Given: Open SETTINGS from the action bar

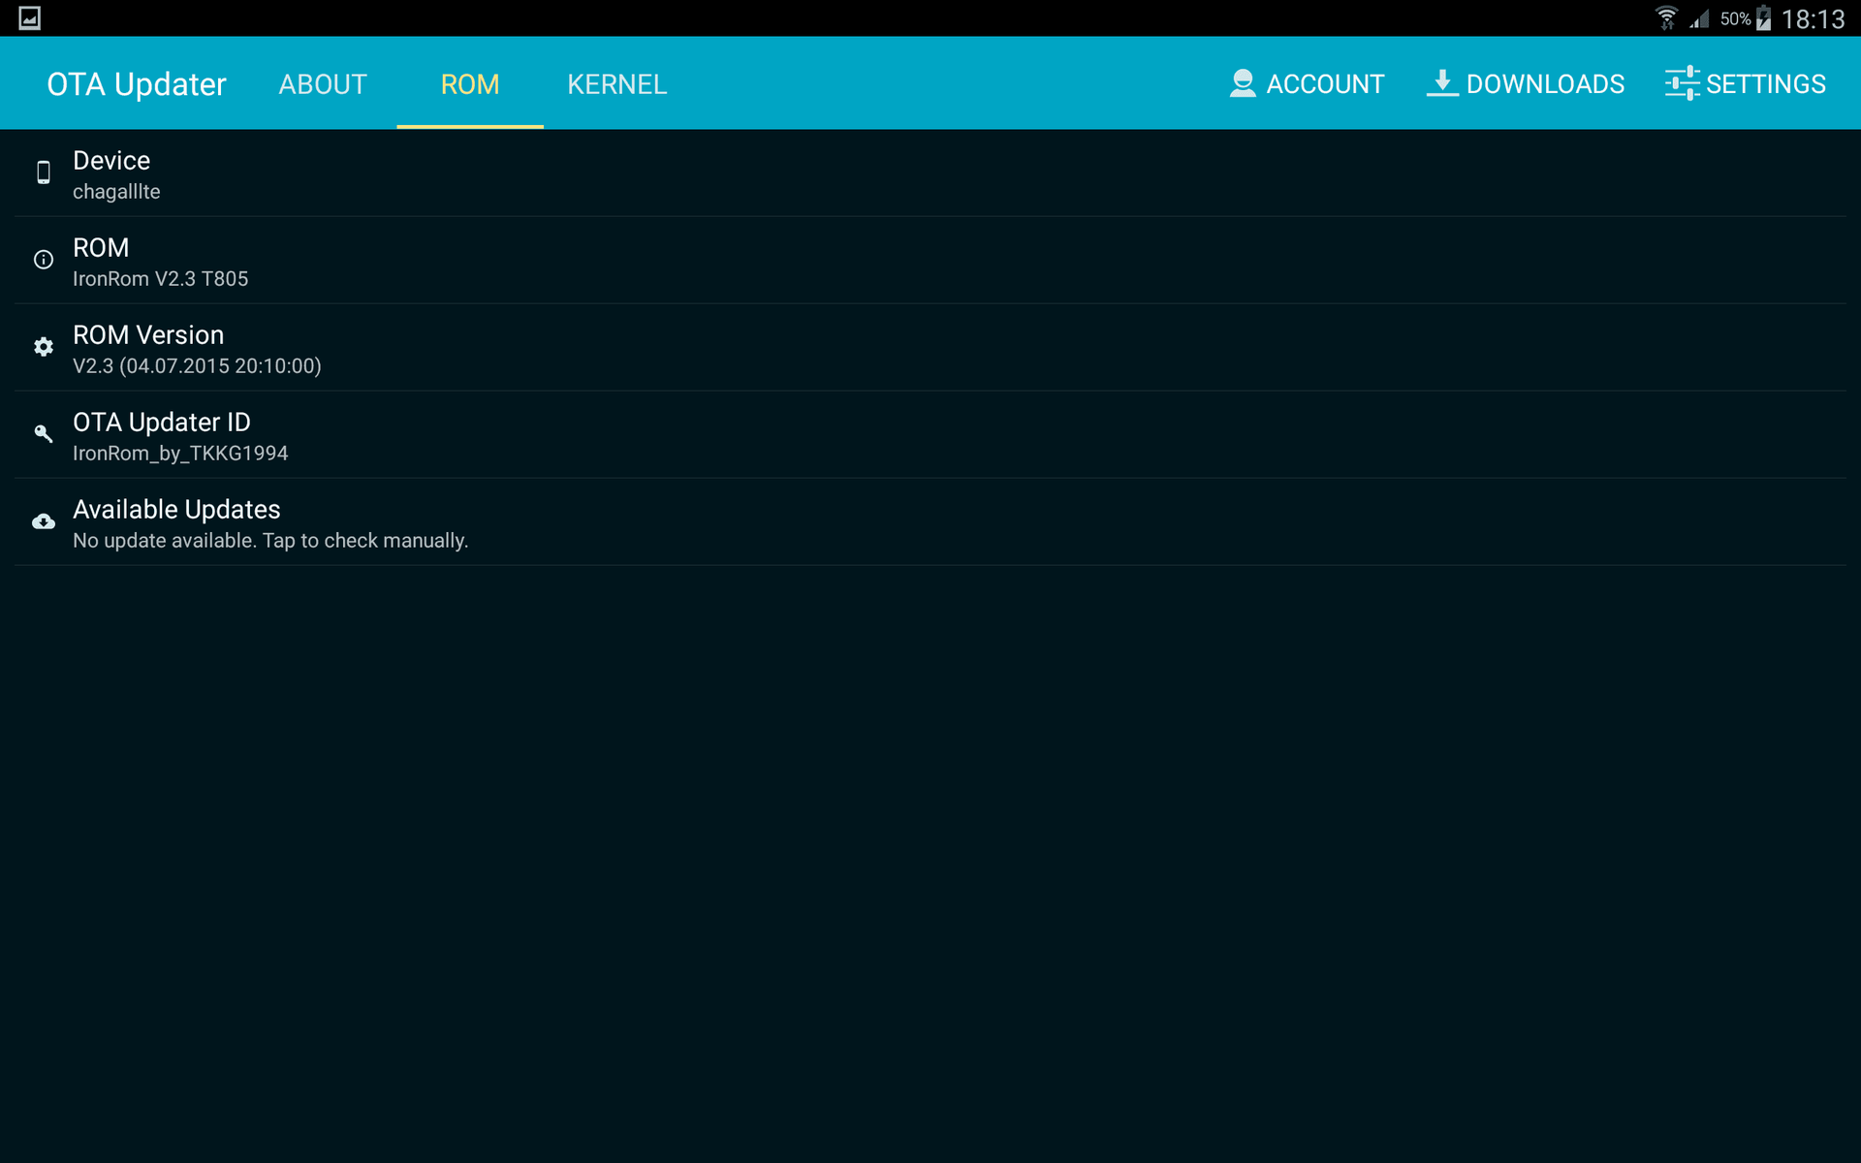Looking at the screenshot, I should 1745,84.
